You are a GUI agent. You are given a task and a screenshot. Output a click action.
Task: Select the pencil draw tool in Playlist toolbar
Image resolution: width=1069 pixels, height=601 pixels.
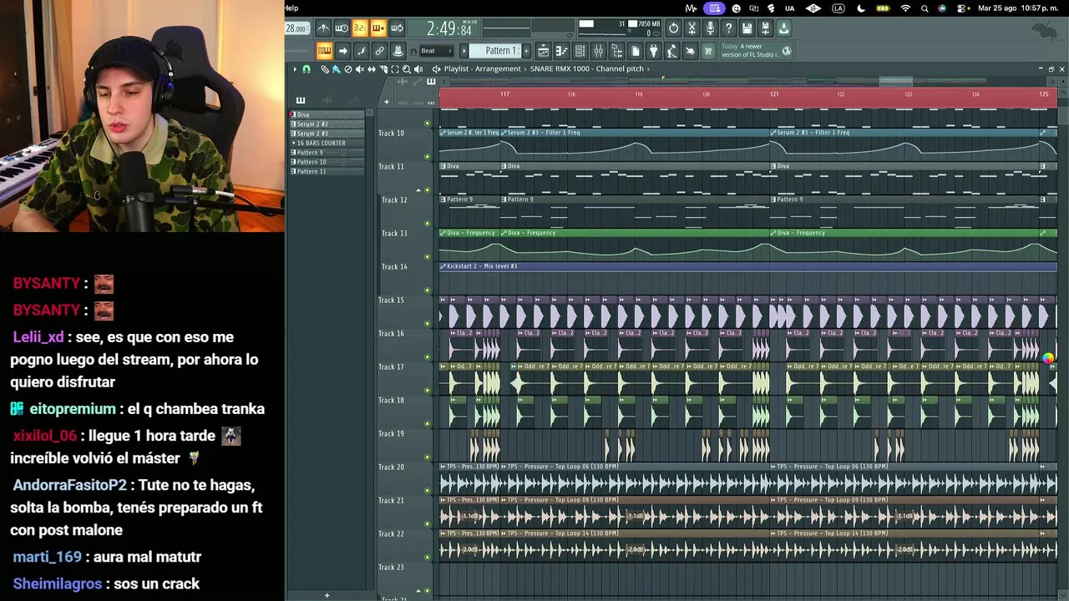click(325, 69)
